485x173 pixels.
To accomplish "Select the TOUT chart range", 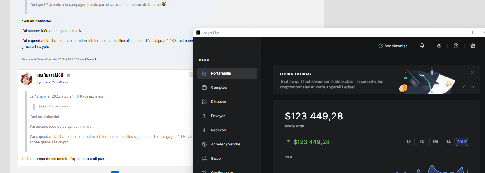I will 462,142.
